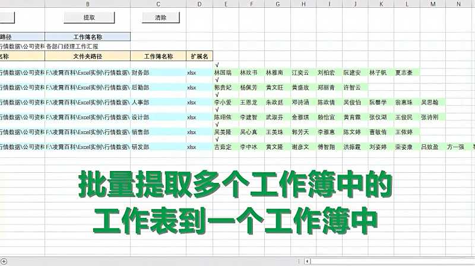Select the 财务部 workbook name cell

click(x=158, y=72)
